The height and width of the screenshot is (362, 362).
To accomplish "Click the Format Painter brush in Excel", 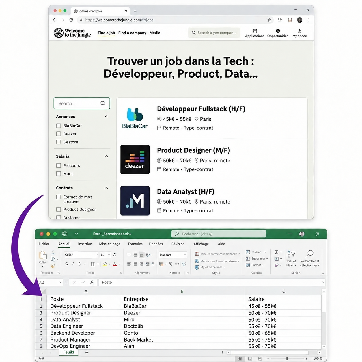I will coord(53,266).
